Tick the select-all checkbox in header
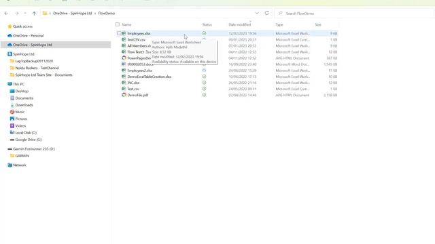The width and height of the screenshot is (435, 244). point(118,24)
